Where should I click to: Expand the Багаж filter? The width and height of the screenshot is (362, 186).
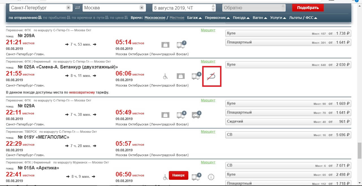[x=194, y=18]
